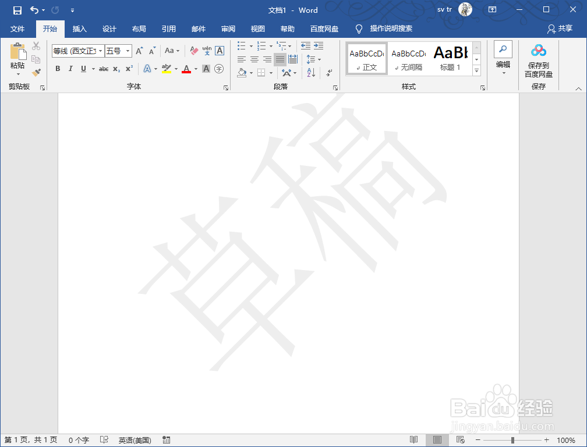Open the bullet list dropdown arrow

click(251, 46)
